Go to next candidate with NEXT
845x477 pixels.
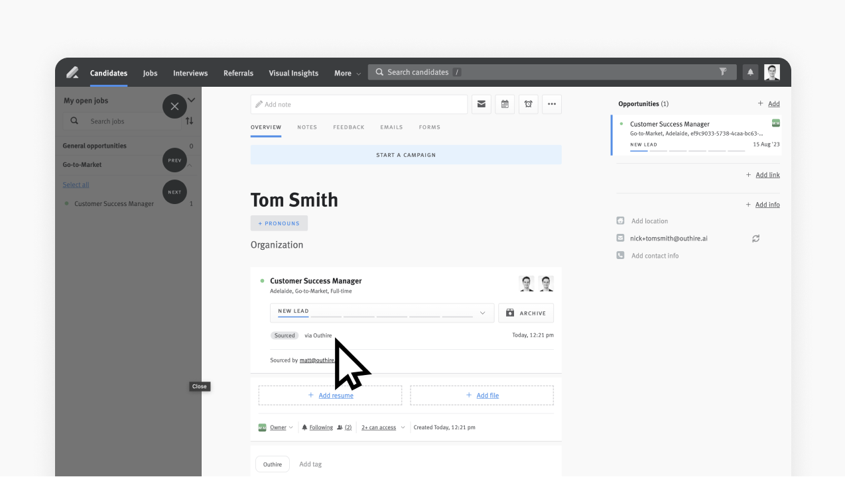(174, 192)
